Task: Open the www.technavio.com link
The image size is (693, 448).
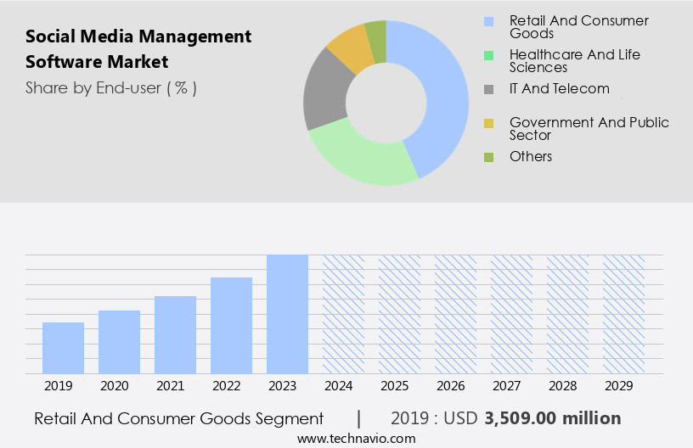Action: click(x=357, y=438)
